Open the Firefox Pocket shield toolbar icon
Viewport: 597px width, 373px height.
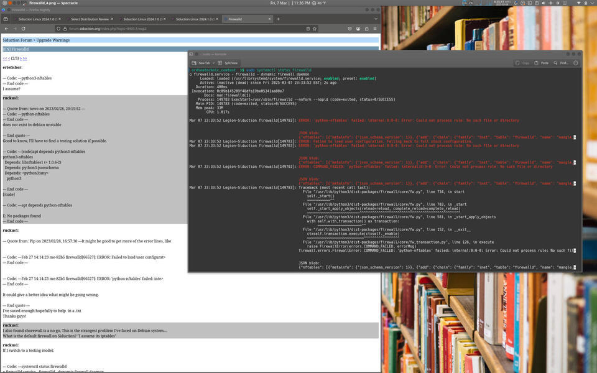(349, 29)
